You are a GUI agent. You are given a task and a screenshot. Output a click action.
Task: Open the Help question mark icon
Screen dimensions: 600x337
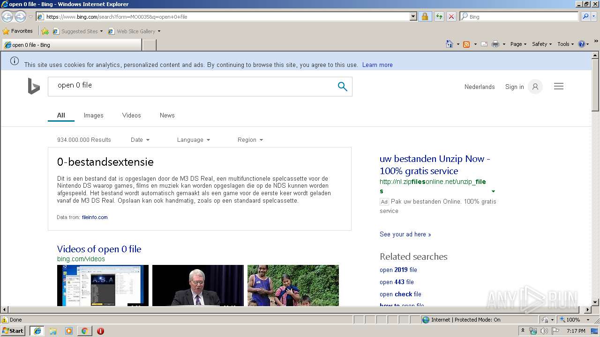coord(582,44)
